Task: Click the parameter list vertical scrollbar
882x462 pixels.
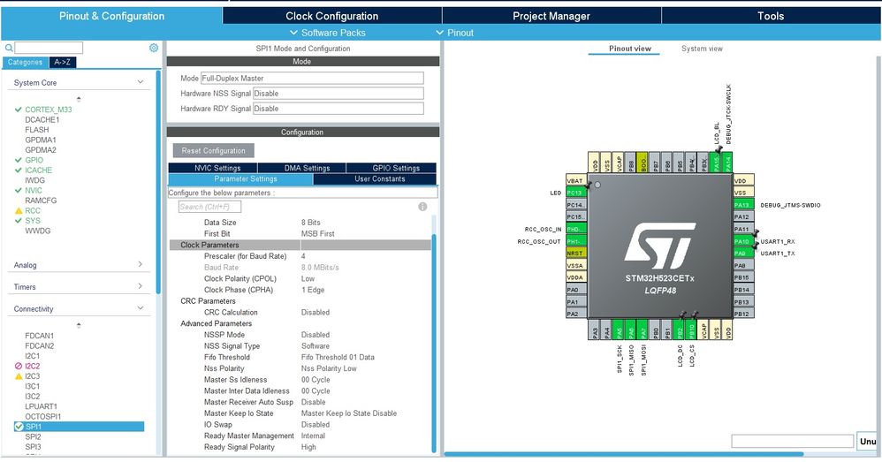Action: pyautogui.click(x=434, y=343)
